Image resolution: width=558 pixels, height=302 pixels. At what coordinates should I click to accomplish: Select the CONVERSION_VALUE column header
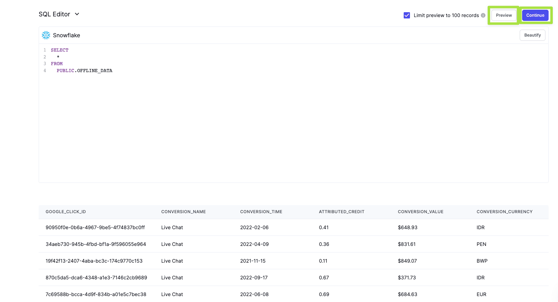[x=420, y=212]
